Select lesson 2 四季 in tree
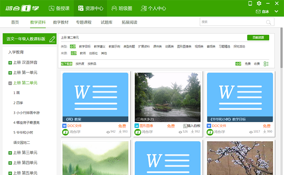The image size is (284, 175). 18,103
